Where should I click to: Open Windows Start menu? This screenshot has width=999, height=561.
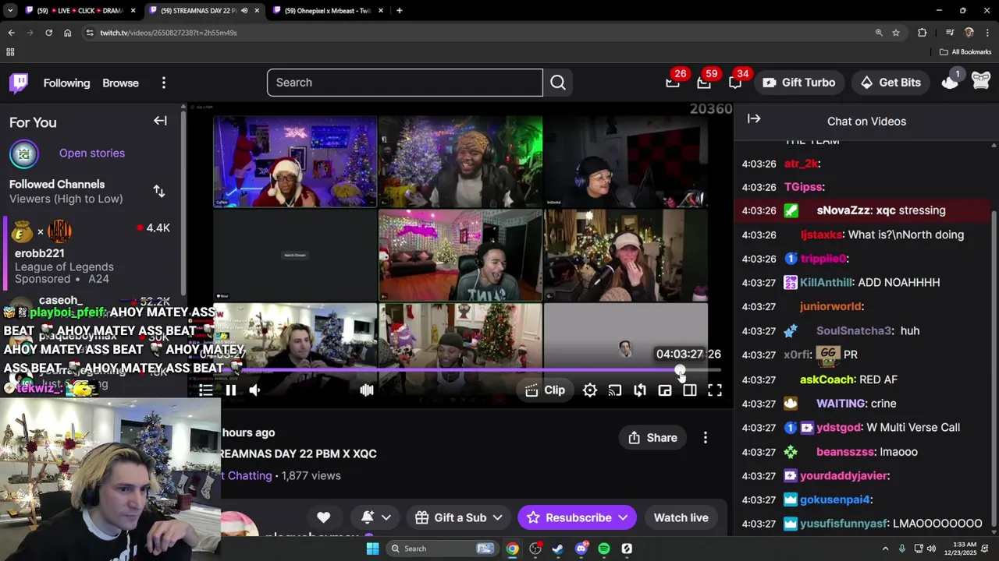coord(372,549)
